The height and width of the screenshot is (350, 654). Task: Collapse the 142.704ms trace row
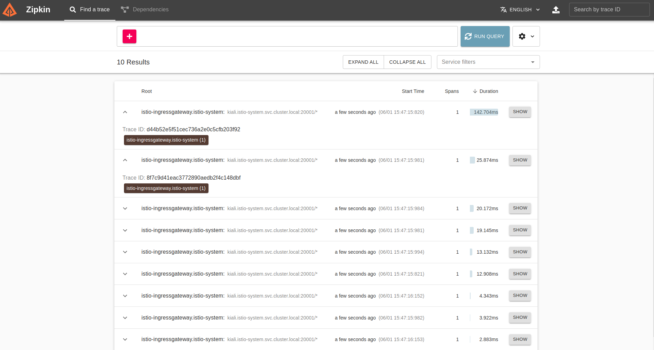(125, 112)
